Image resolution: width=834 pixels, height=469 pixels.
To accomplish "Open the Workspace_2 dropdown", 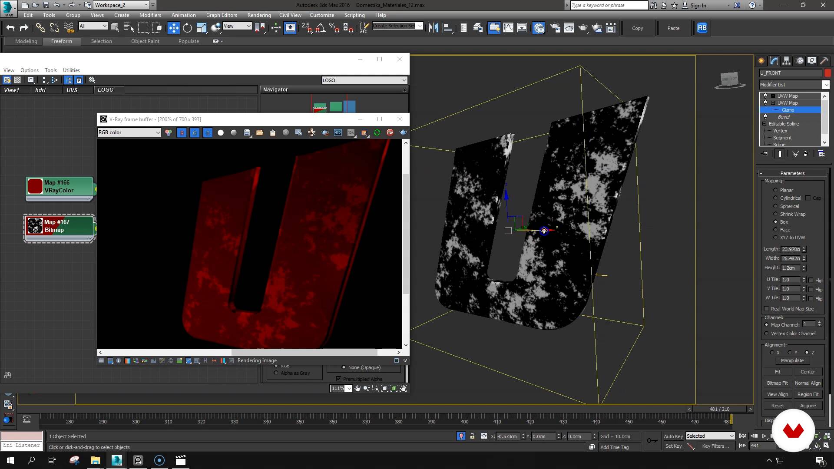I will (121, 5).
